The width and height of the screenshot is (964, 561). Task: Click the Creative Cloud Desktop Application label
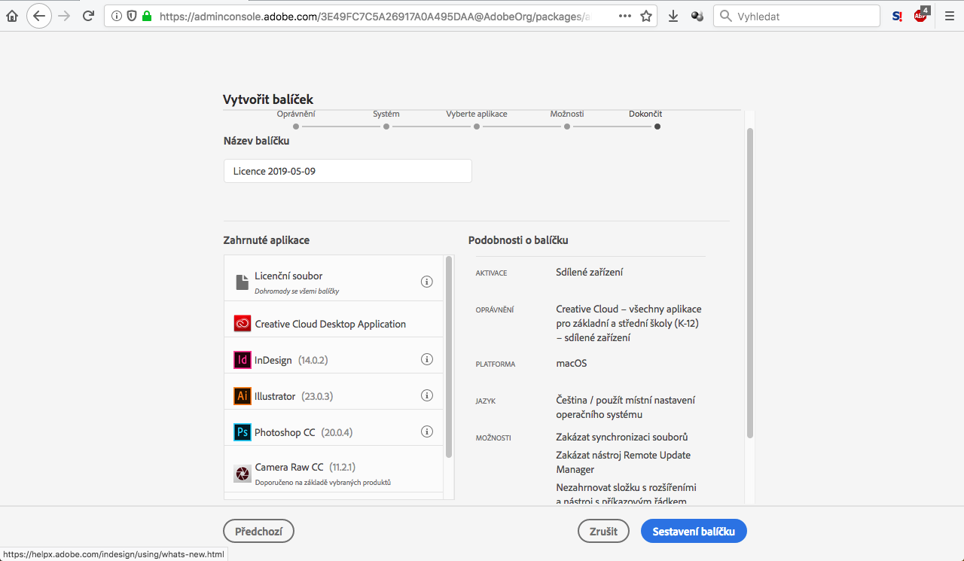click(x=331, y=324)
